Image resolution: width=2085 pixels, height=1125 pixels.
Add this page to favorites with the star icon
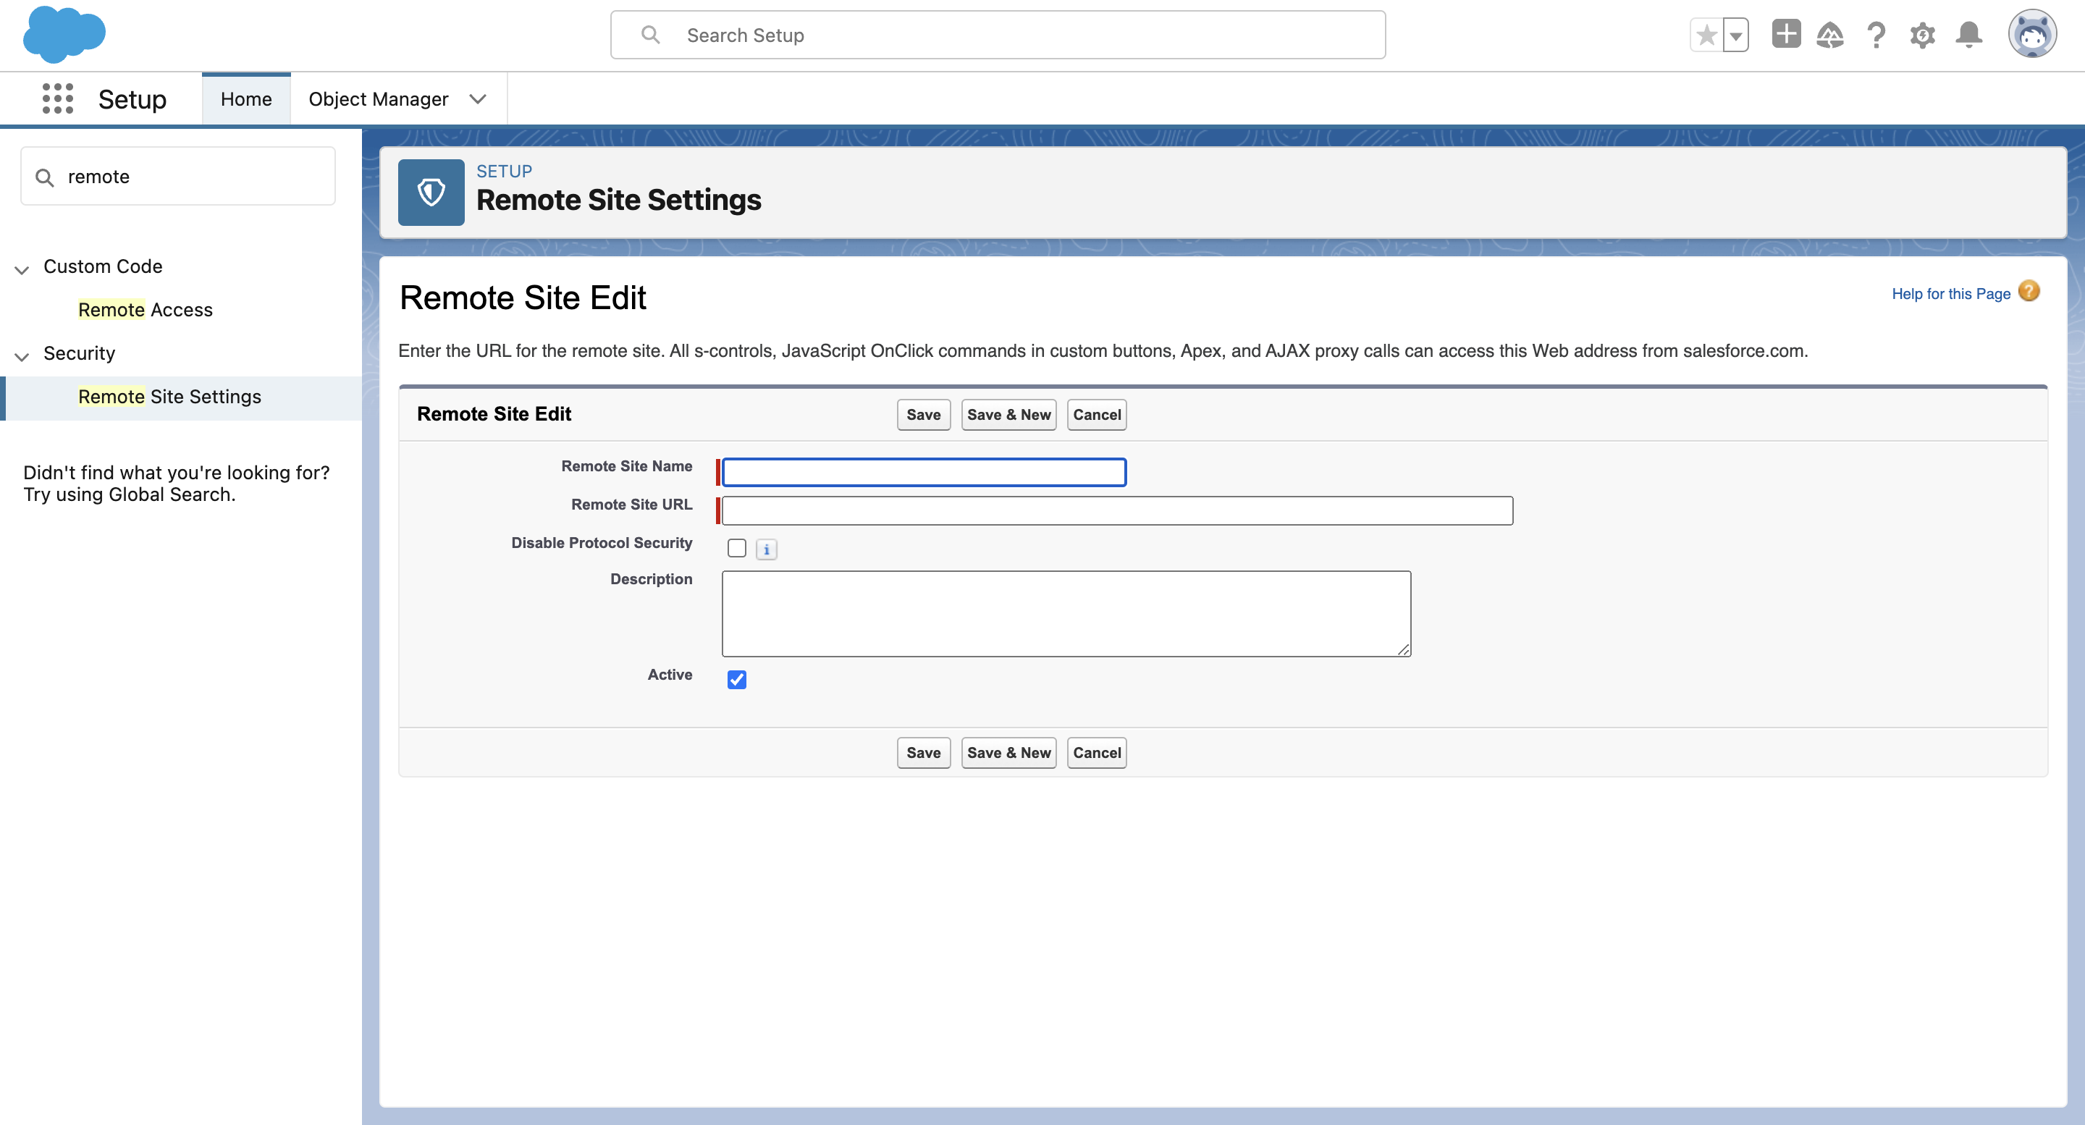[1706, 35]
